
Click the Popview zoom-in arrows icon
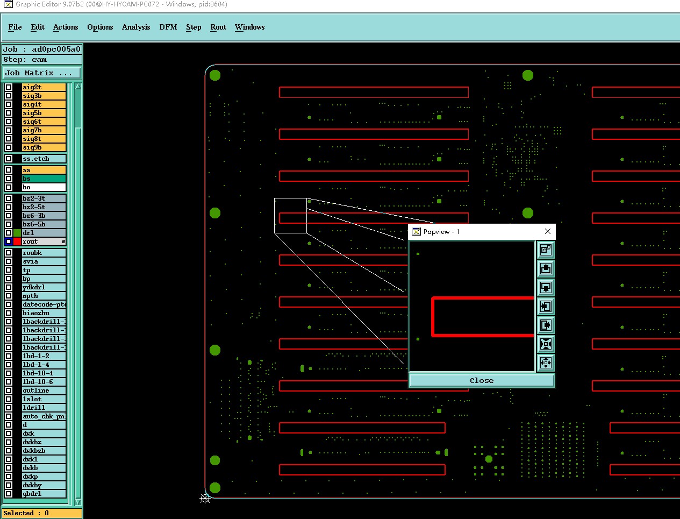[x=546, y=344]
